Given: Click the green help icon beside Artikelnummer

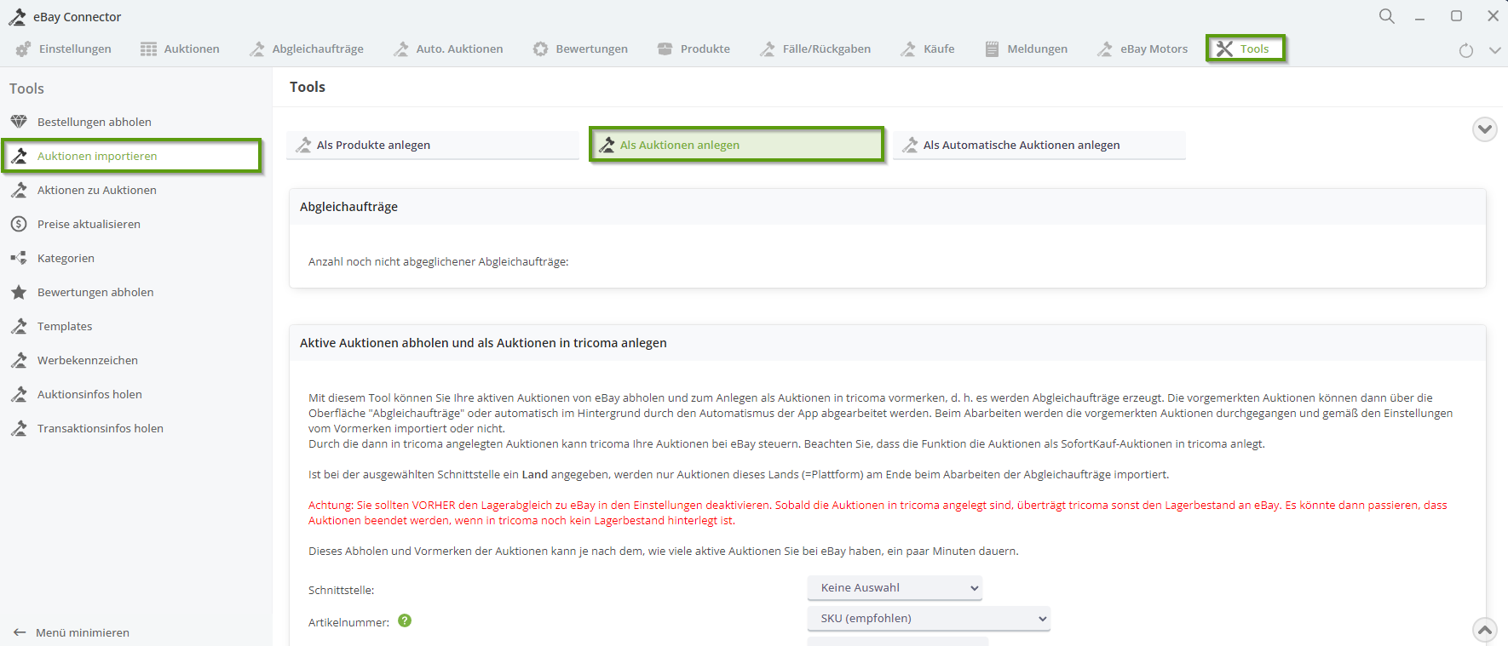Looking at the screenshot, I should [x=405, y=620].
